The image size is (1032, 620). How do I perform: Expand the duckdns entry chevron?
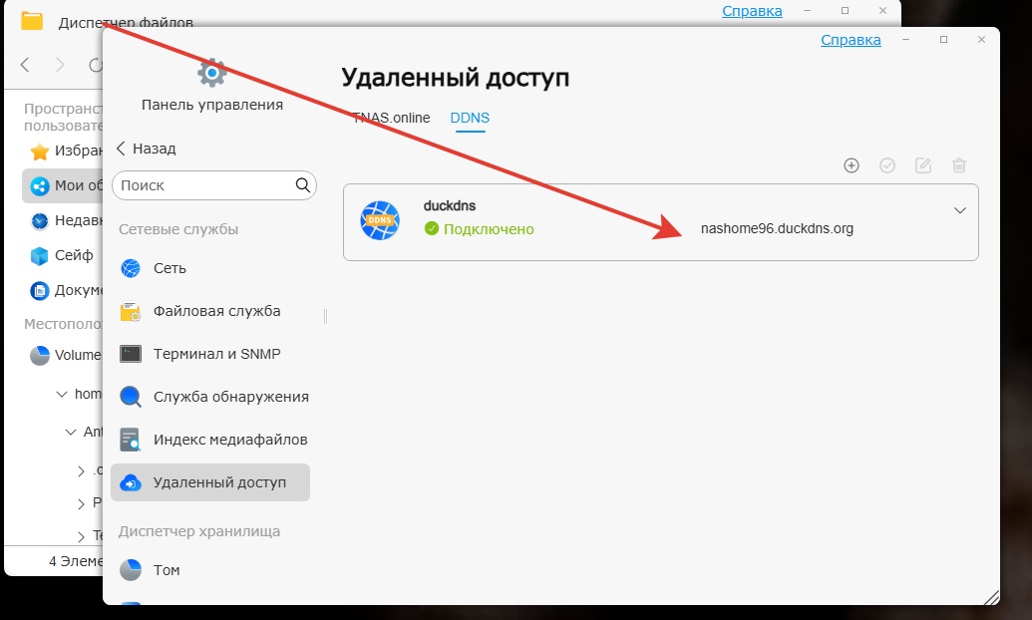pyautogui.click(x=959, y=210)
